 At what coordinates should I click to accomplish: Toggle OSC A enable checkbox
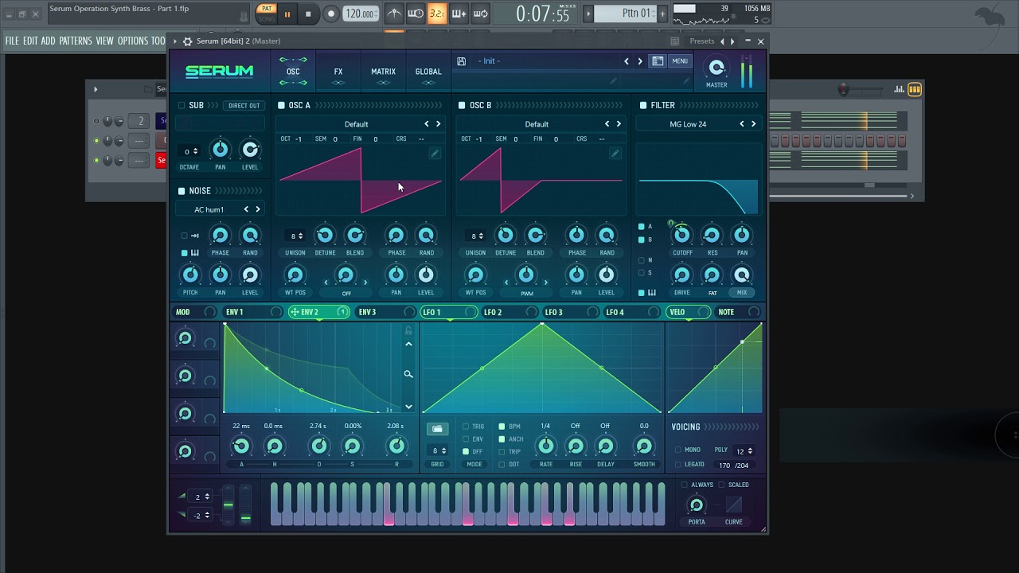click(281, 105)
